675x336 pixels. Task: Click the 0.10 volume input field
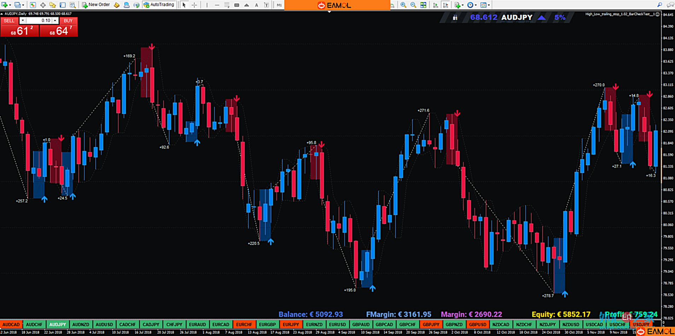pyautogui.click(x=39, y=21)
